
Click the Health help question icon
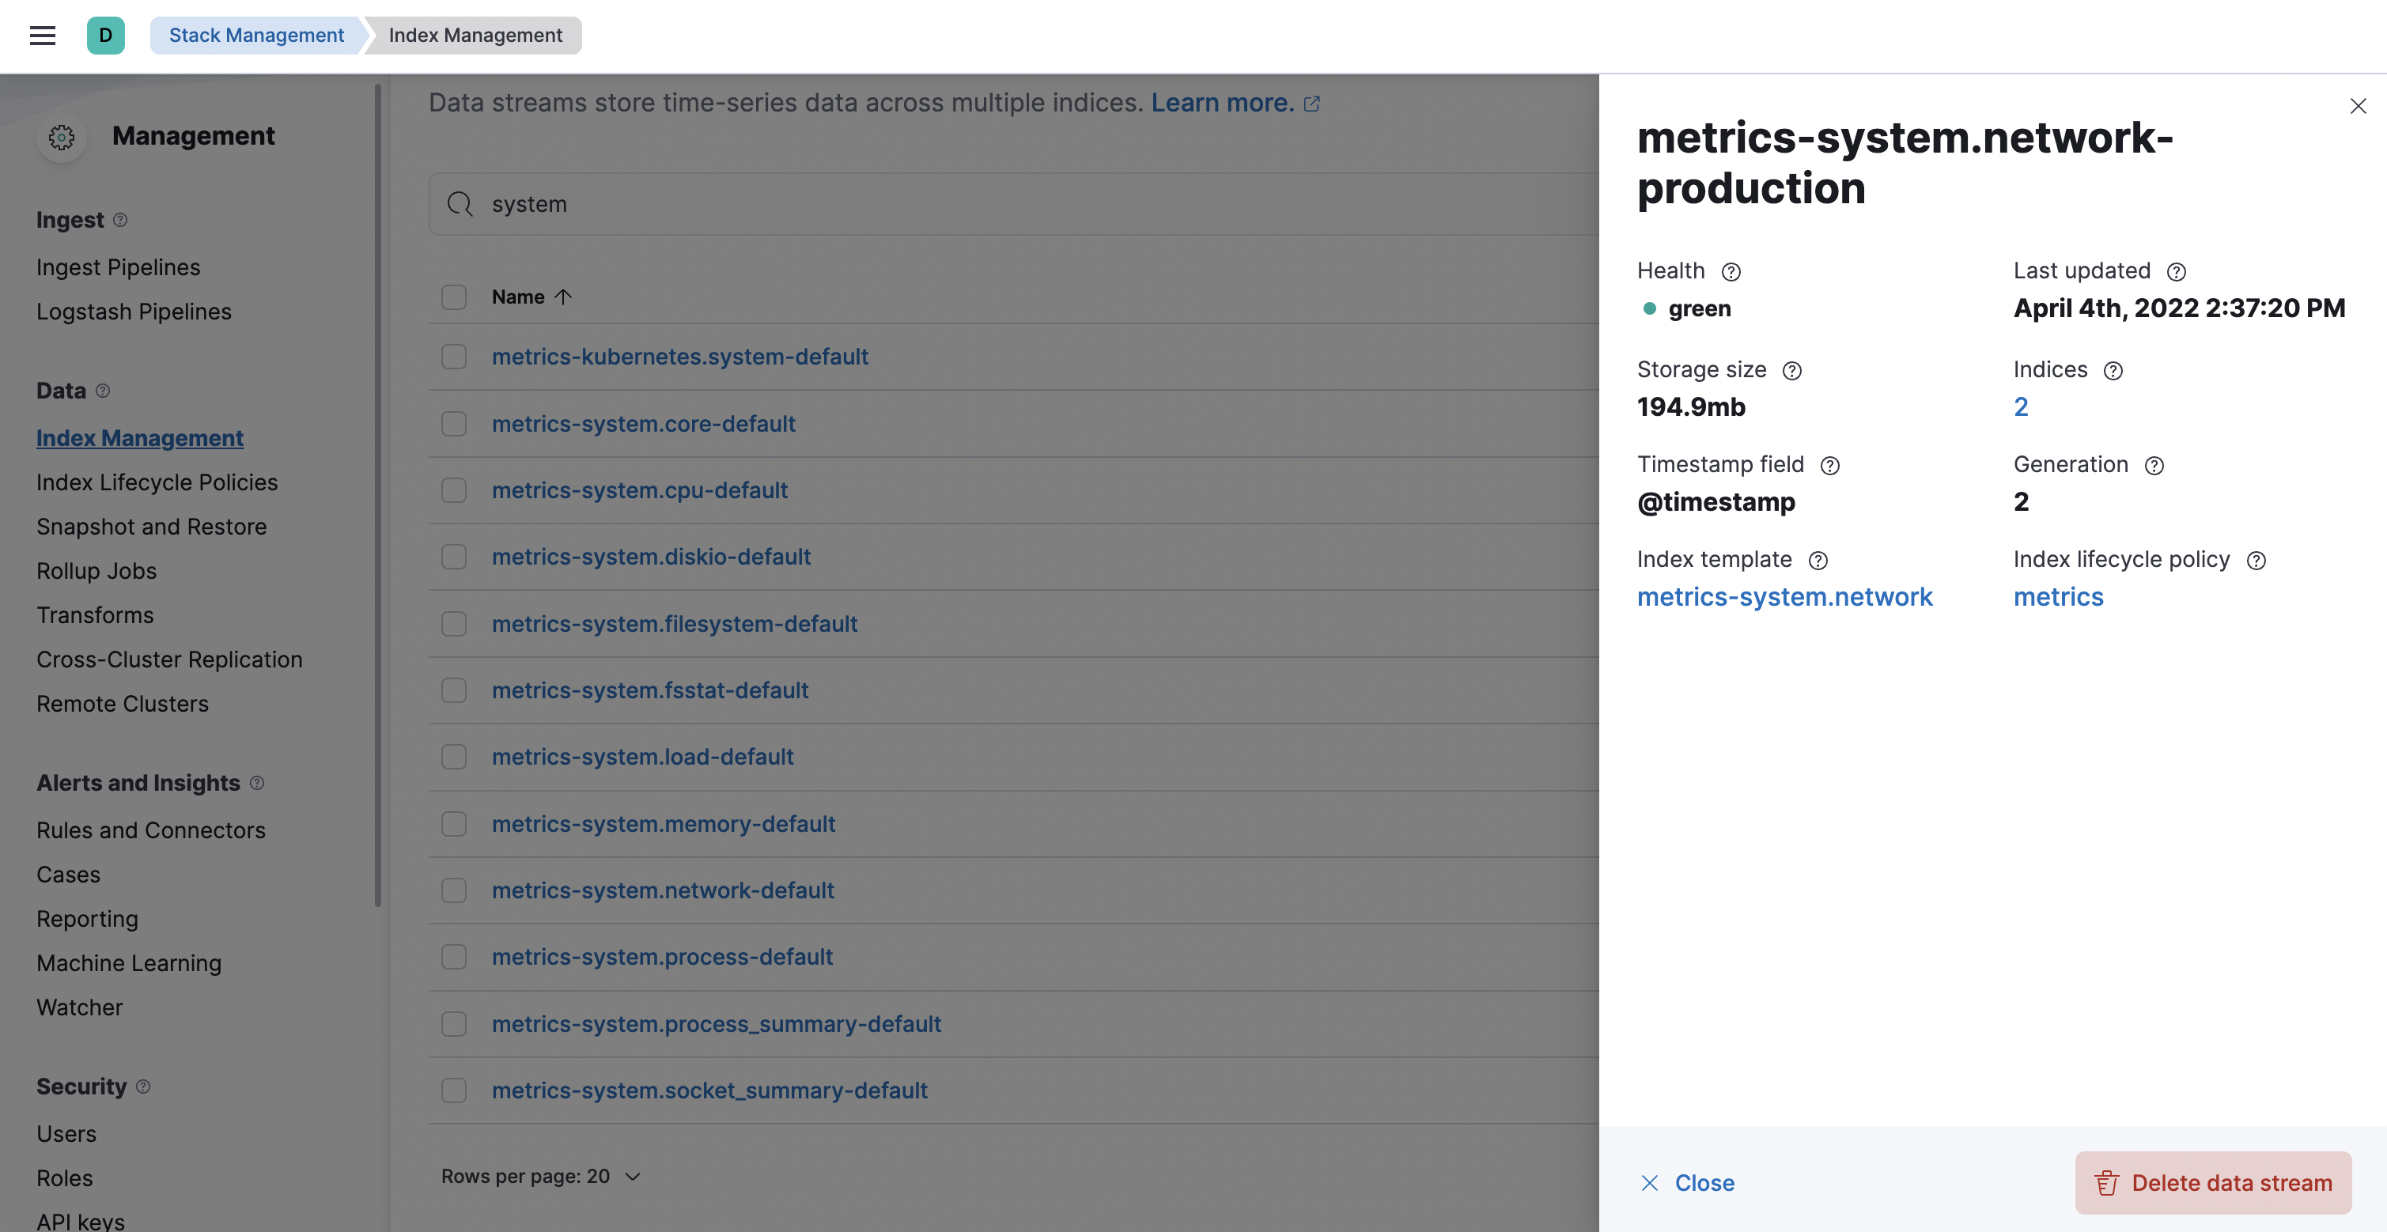(1730, 271)
